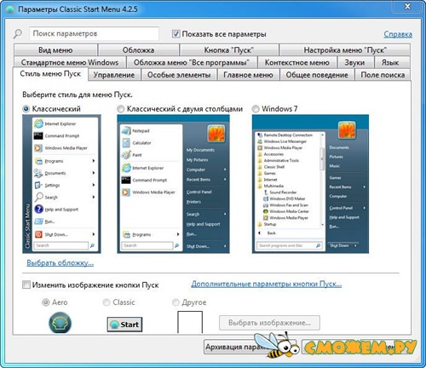Toggle Показать все параметры checkbox
This screenshot has width=426, height=368.
[x=176, y=34]
